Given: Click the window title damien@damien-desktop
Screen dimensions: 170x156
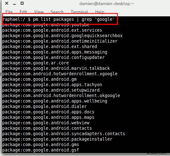Looking at the screenshot, I should [107, 4].
